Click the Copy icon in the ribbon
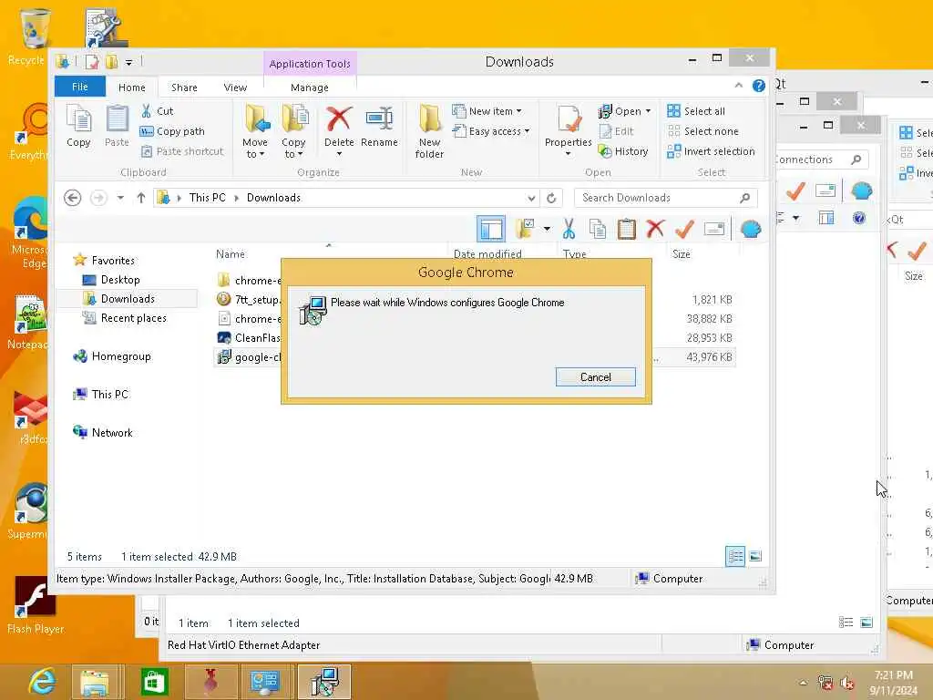This screenshot has height=700, width=933. [78, 118]
